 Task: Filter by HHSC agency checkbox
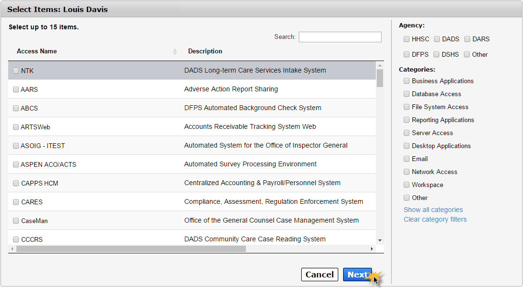407,39
